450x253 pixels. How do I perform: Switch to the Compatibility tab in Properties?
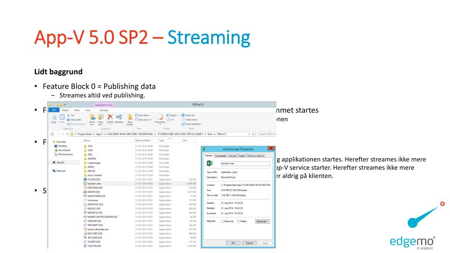pos(221,156)
